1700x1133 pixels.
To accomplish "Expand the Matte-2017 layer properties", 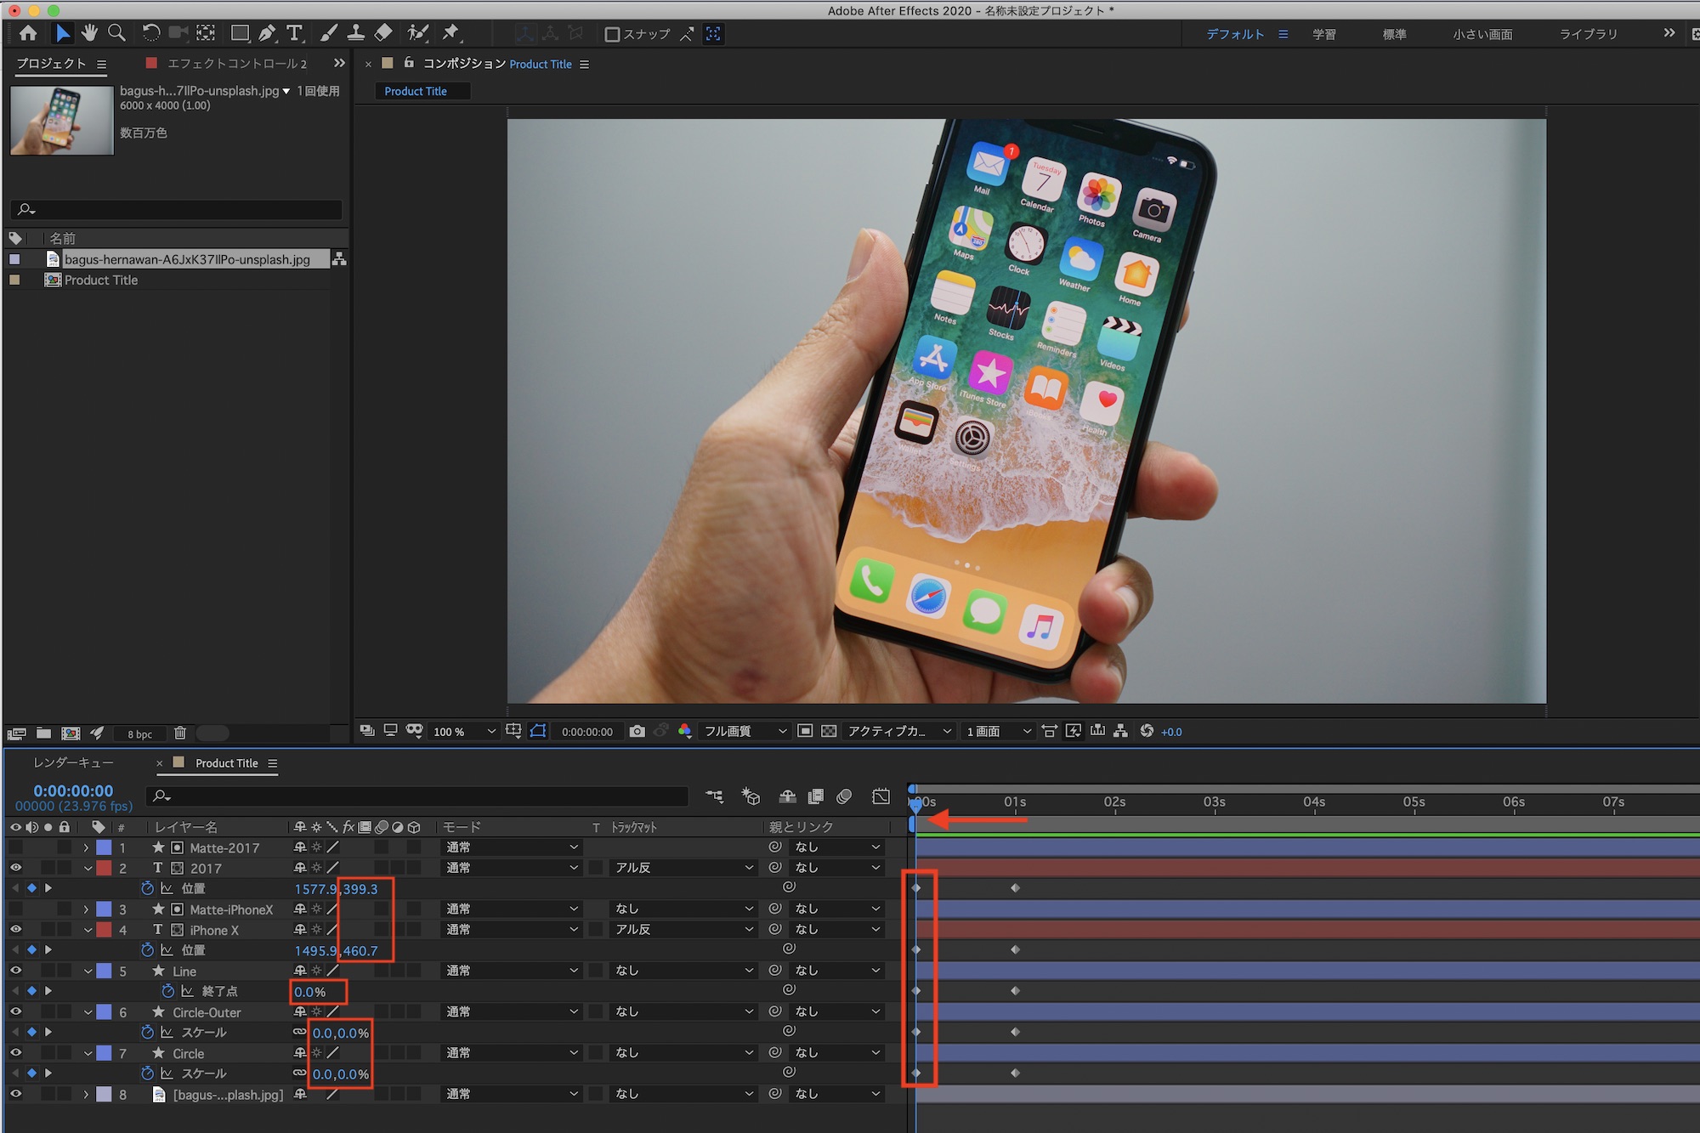I will click(x=86, y=847).
